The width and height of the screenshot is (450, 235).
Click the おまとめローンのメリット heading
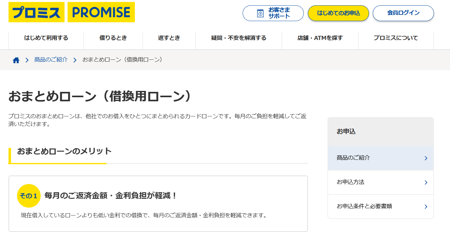pos(64,151)
